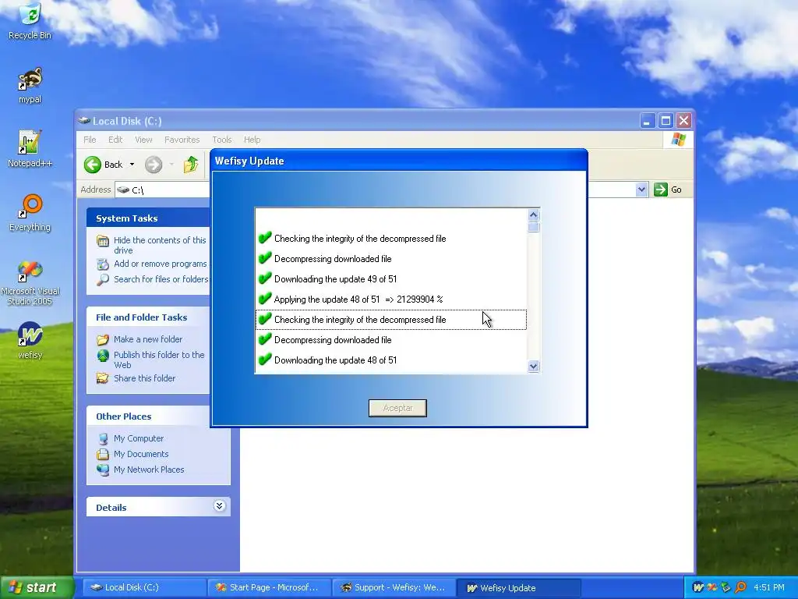Image resolution: width=798 pixels, height=599 pixels.
Task: Click the Windows flag logo in Explorer
Action: 679,139
